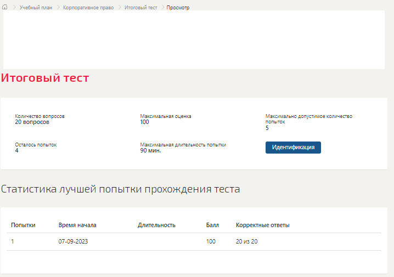The height and width of the screenshot is (277, 394).
Task: Select attempt number 1 in the table
Action: coord(13,241)
